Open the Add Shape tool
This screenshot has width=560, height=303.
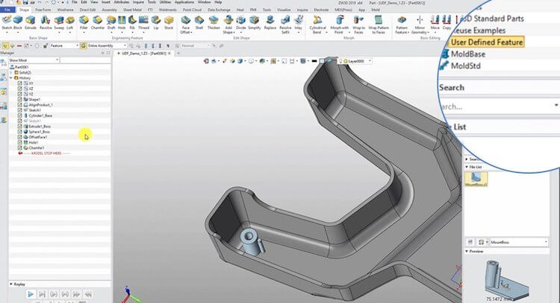228,25
